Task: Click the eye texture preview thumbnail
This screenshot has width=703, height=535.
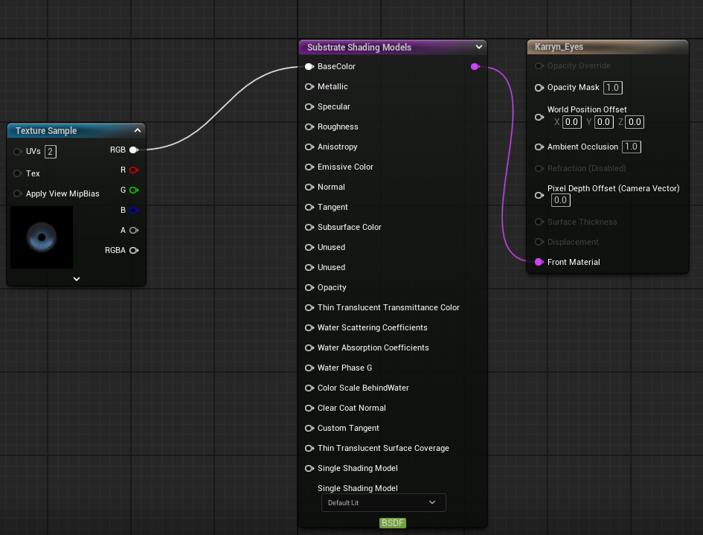Action: [x=42, y=237]
